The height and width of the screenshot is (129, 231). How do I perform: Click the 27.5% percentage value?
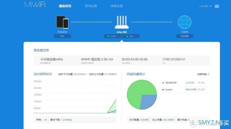coord(201,89)
